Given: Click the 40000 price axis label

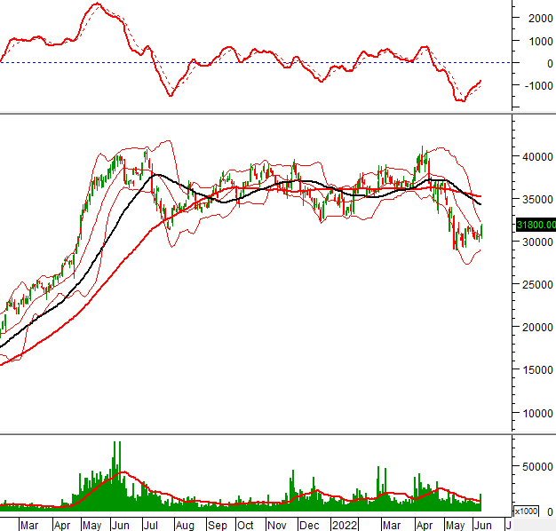Looking at the screenshot, I should point(536,157).
